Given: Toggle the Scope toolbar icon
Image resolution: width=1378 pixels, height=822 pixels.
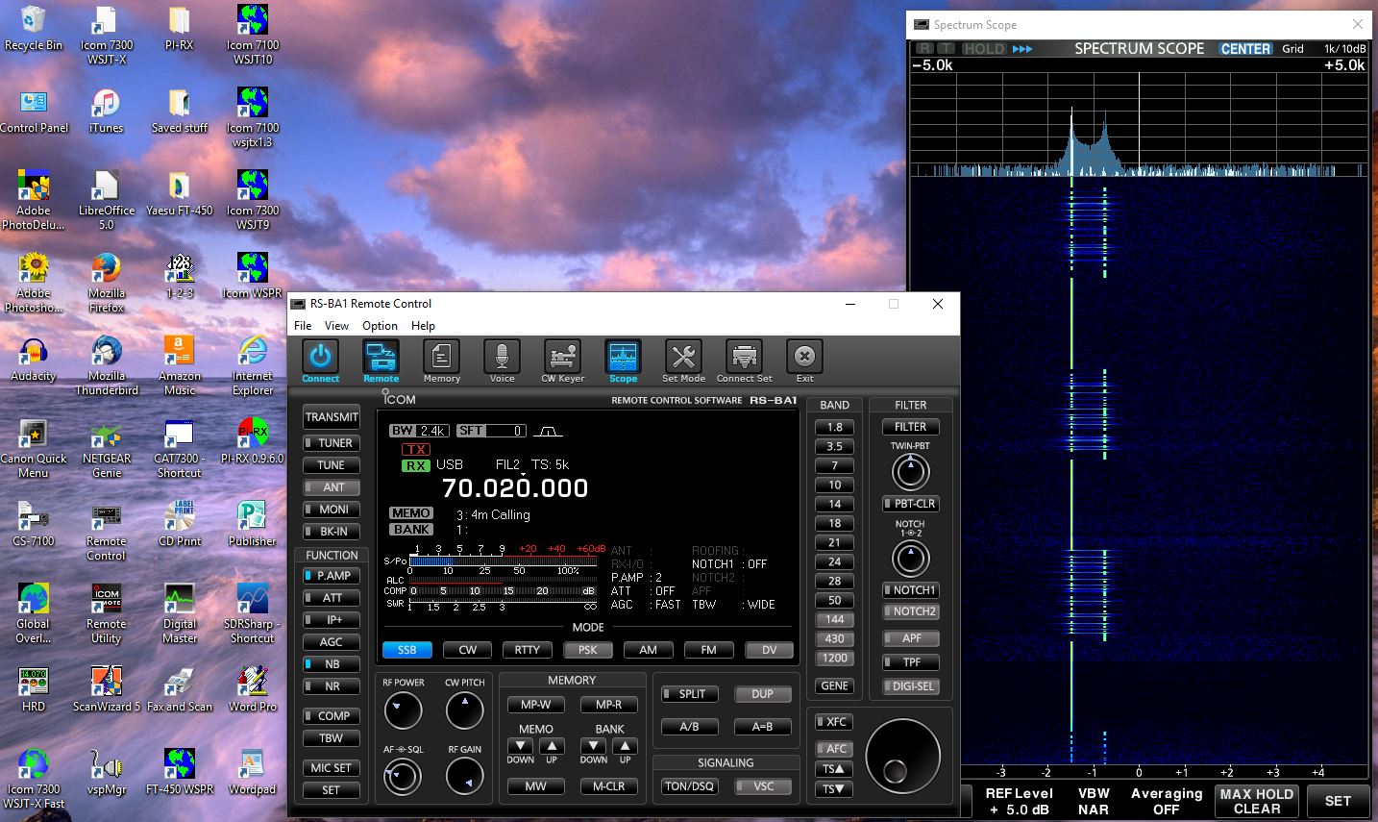Looking at the screenshot, I should pos(623,357).
